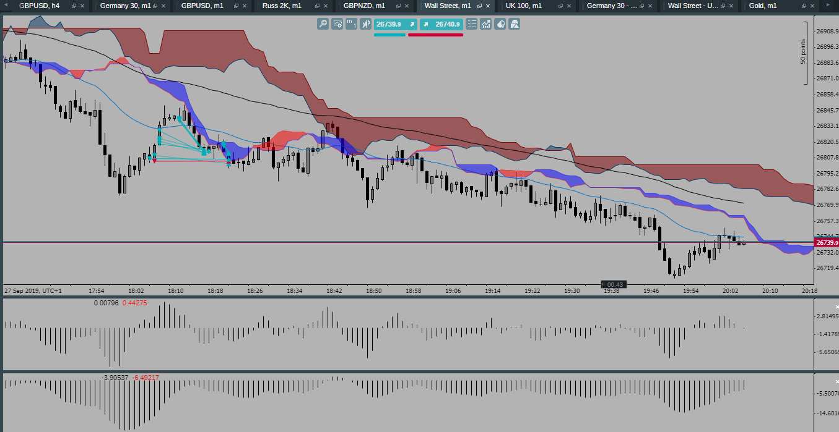
Task: Switch to the Germany 30, m1 tab
Action: pos(125,6)
